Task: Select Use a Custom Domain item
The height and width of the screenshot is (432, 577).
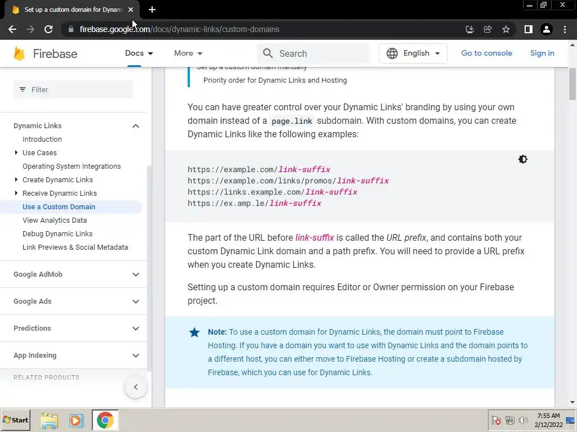Action: pos(59,207)
